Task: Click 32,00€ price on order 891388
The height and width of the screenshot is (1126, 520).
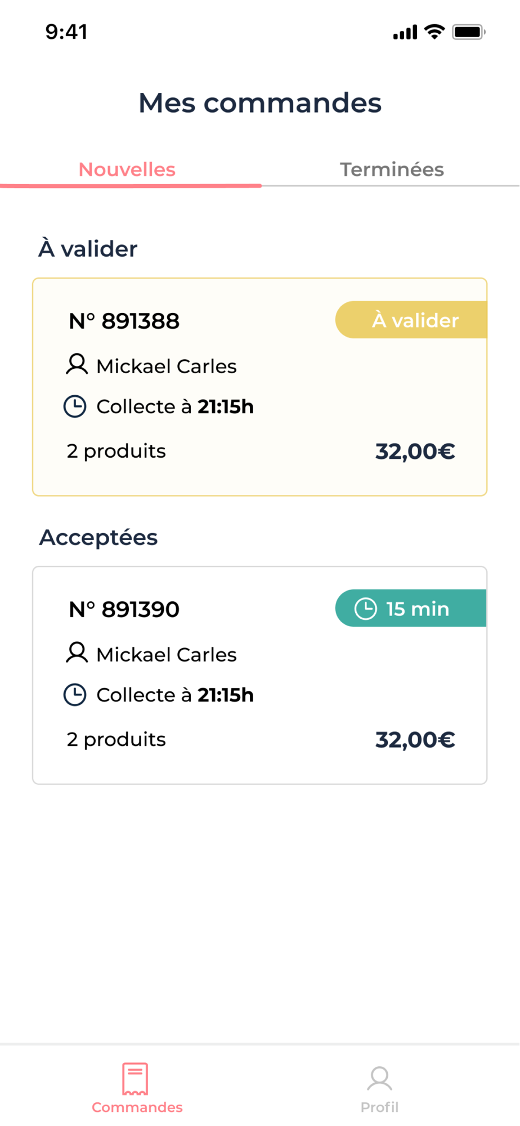Action: [x=415, y=451]
